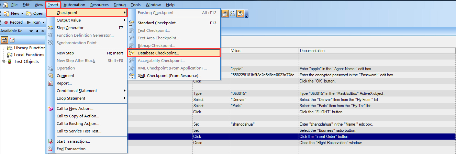Choose Accessibility Checkpoint from the submenu

pyautogui.click(x=174, y=61)
